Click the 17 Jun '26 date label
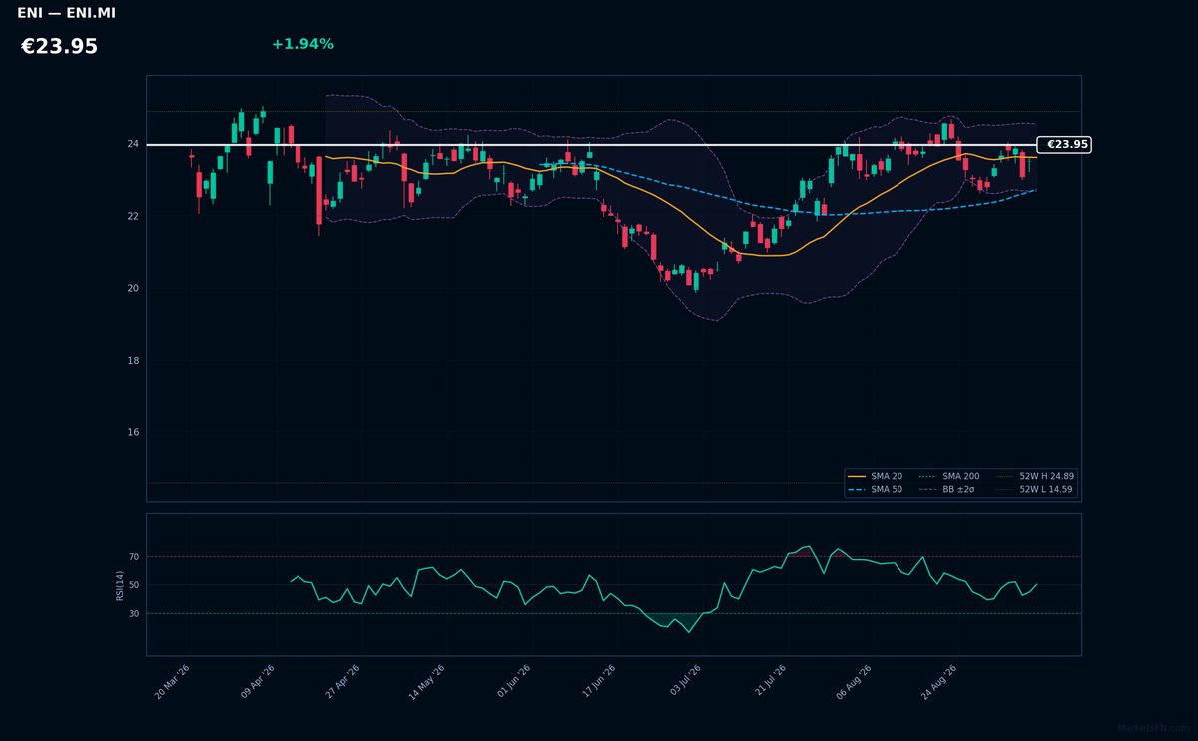 (x=599, y=681)
